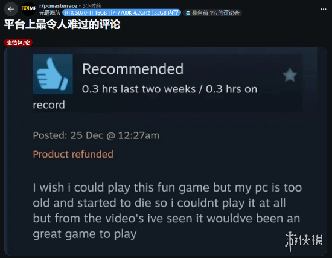
Task: Open the PCMR subreddit avatar icon
Action: point(29,8)
